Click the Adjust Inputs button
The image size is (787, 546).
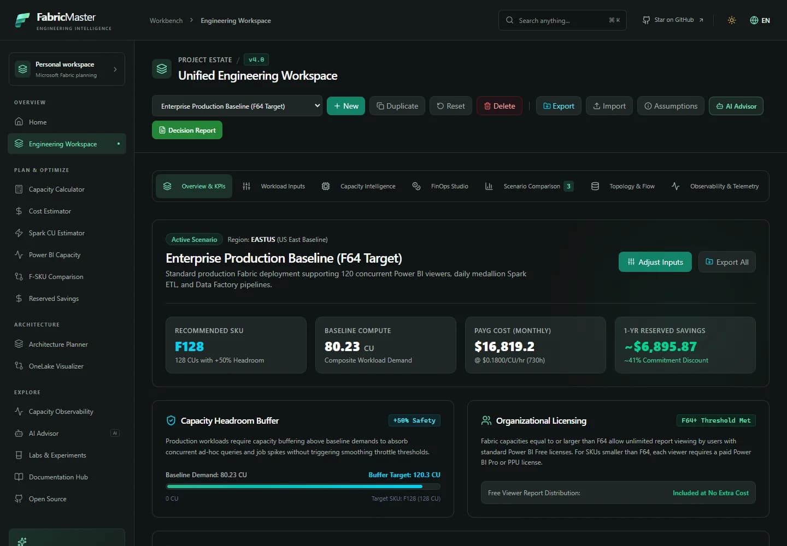pos(655,262)
